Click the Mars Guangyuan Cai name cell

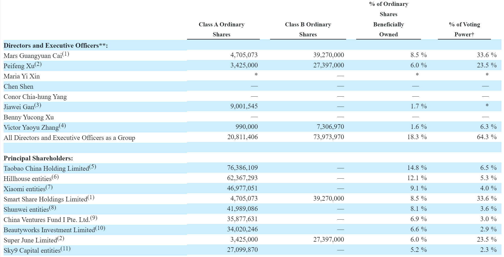click(36, 55)
